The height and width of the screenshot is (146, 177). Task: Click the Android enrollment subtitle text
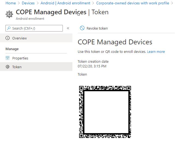pyautogui.click(x=30, y=19)
